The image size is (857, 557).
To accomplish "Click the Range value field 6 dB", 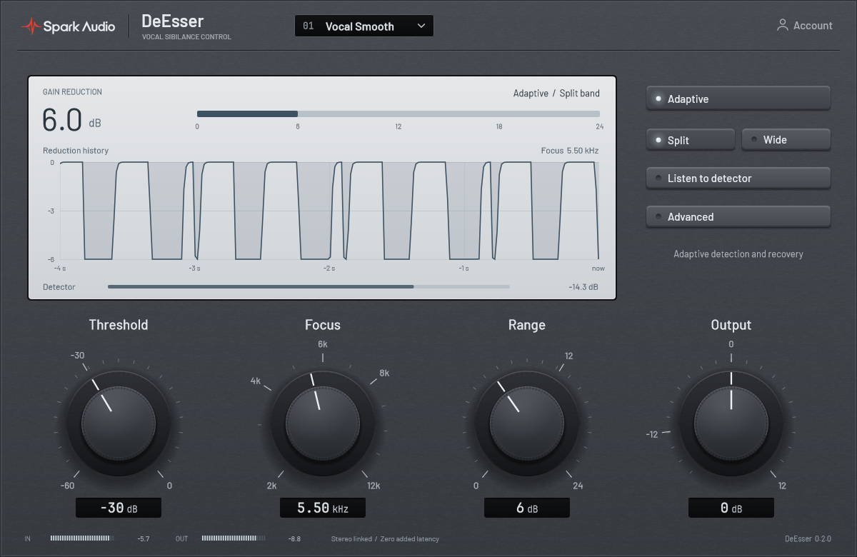I will click(x=527, y=508).
